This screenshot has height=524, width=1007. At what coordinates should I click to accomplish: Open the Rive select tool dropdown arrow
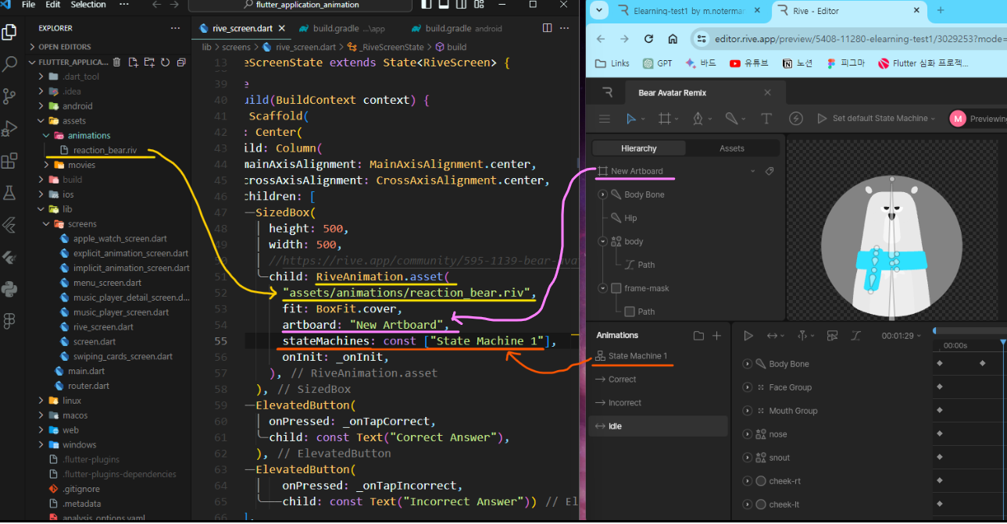click(x=643, y=119)
